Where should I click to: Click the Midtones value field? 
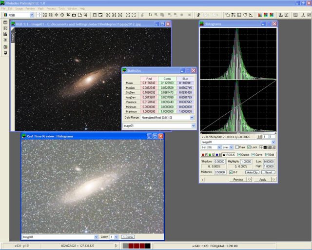click(x=220, y=172)
